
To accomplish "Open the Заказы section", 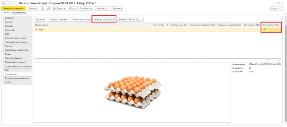I will [18, 54].
